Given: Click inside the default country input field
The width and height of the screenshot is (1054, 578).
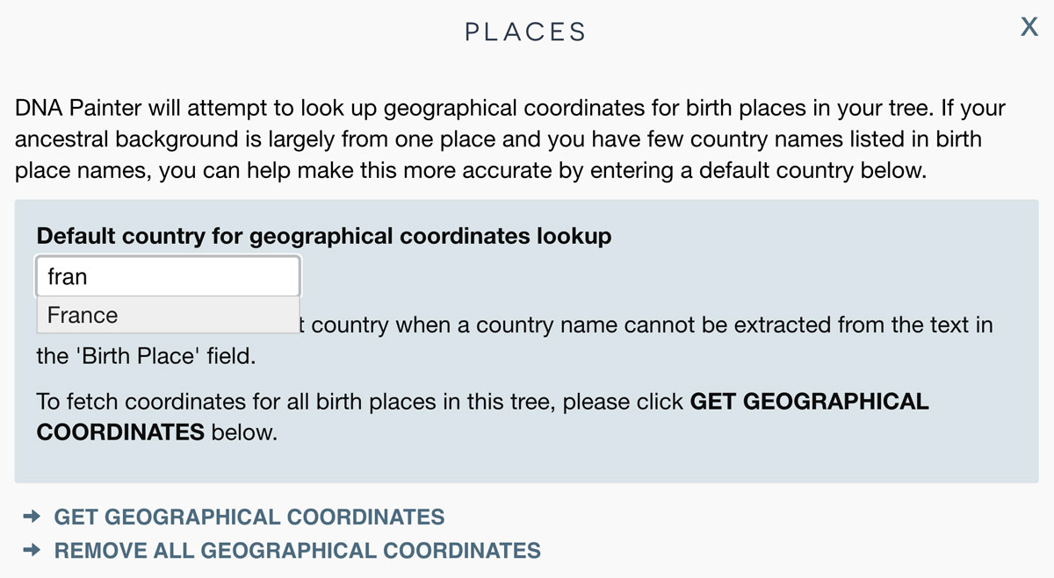Looking at the screenshot, I should click(167, 275).
